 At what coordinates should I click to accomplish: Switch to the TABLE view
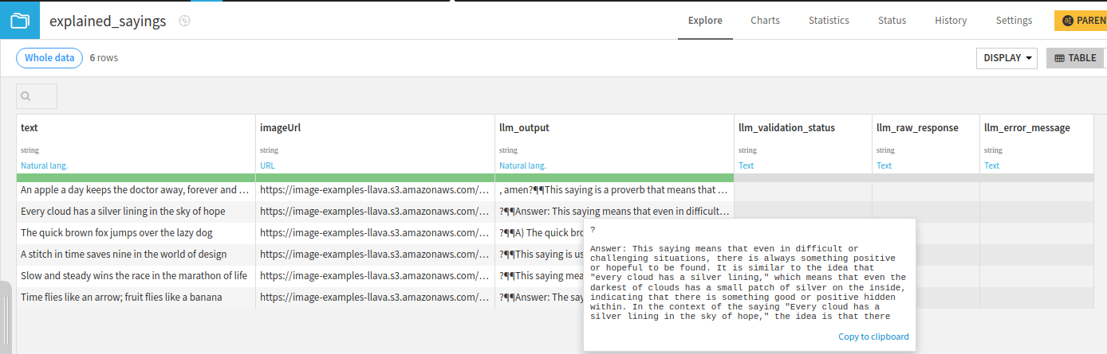click(1075, 58)
